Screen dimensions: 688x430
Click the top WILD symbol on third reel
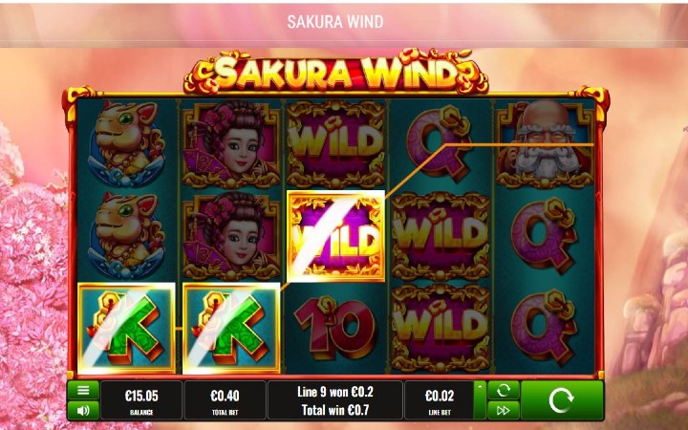pyautogui.click(x=335, y=144)
